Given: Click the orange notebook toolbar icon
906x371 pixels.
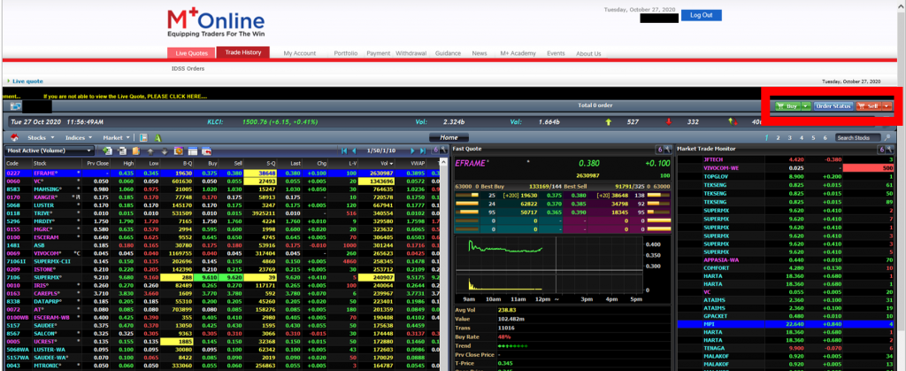Looking at the screenshot, I should pos(135,151).
